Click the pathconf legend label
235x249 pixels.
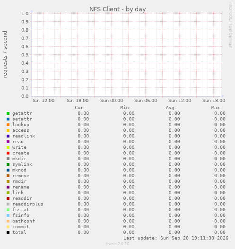pyautogui.click(x=24, y=221)
